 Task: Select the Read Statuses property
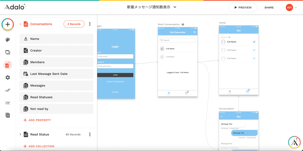coord(56,97)
